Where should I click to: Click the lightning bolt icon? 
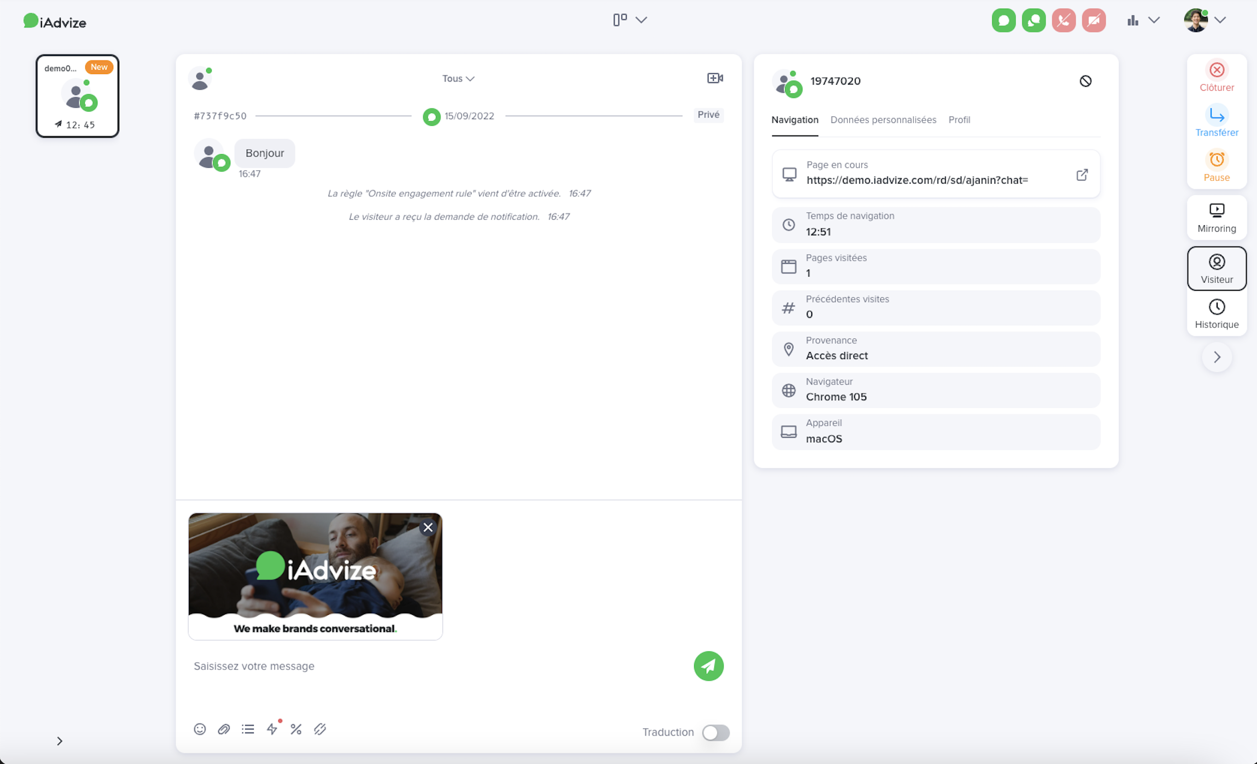(272, 729)
